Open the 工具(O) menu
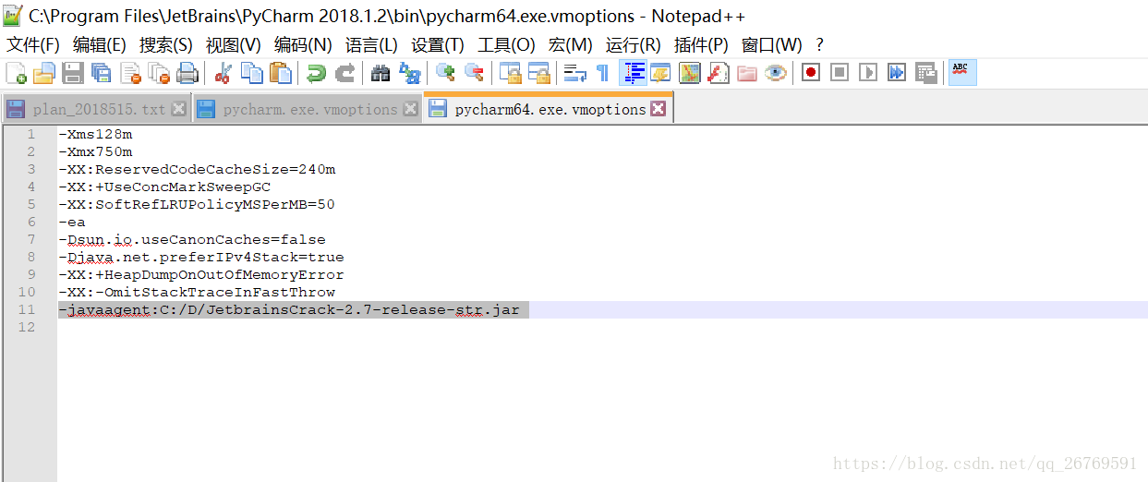This screenshot has width=1148, height=482. [x=506, y=44]
